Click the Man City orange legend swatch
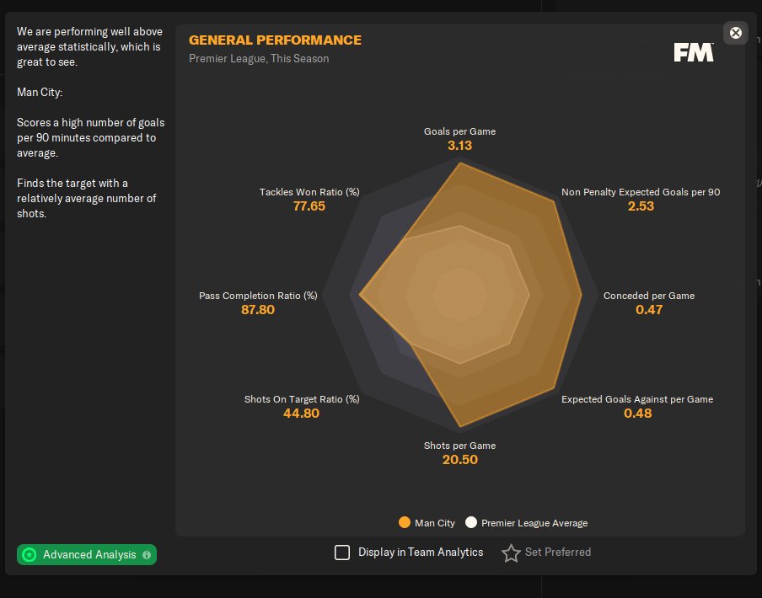 pos(405,522)
